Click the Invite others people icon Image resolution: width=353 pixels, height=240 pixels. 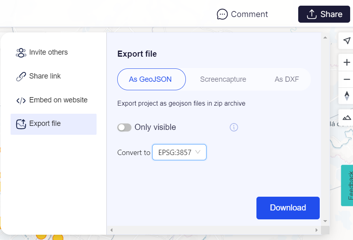[x=21, y=53]
